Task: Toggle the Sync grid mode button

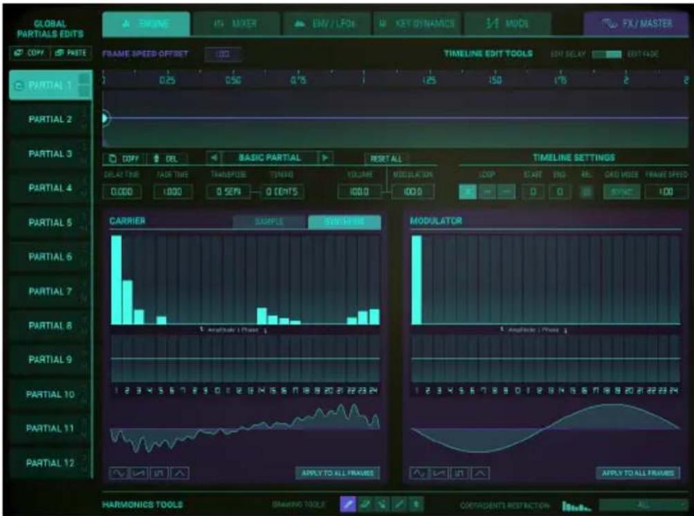Action: coord(621,192)
